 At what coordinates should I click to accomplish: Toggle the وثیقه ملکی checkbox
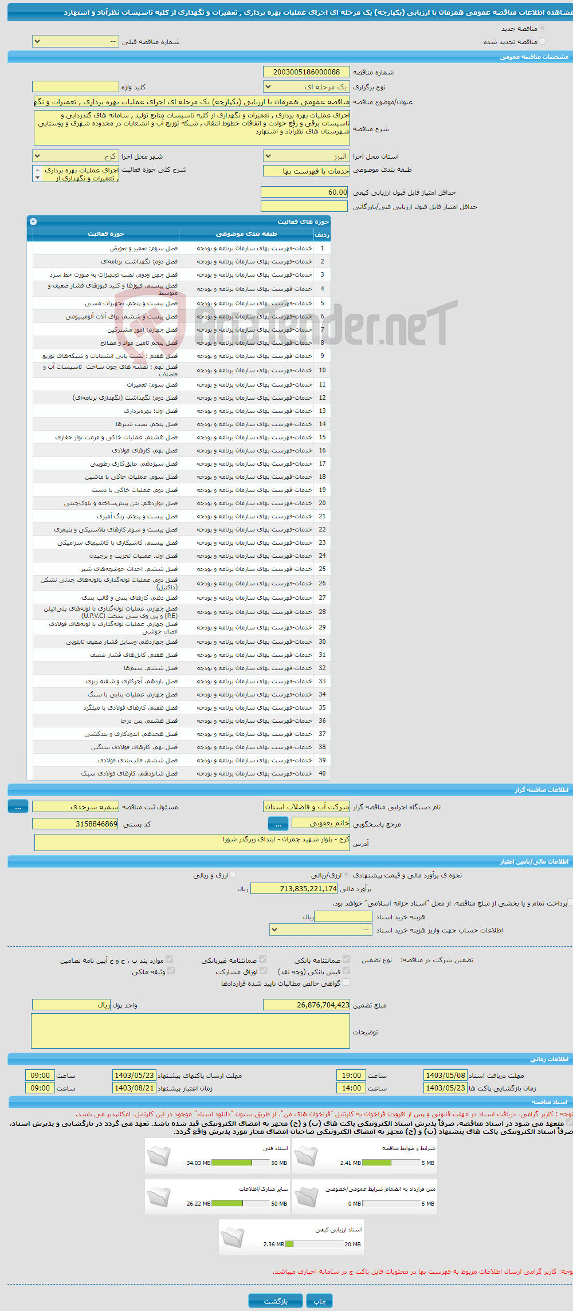[171, 971]
